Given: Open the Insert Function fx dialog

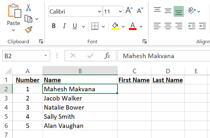Looking at the screenshot, I should pyautogui.click(x=107, y=56).
